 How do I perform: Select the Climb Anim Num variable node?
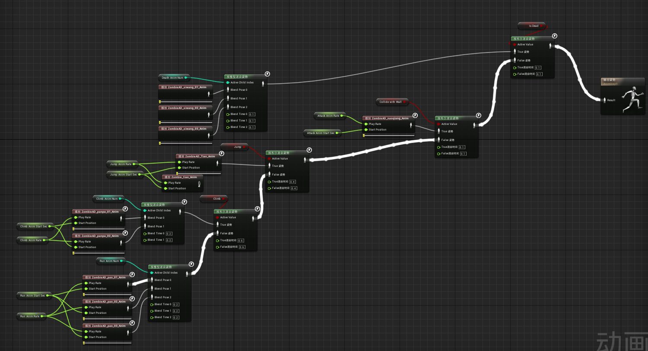coord(109,199)
